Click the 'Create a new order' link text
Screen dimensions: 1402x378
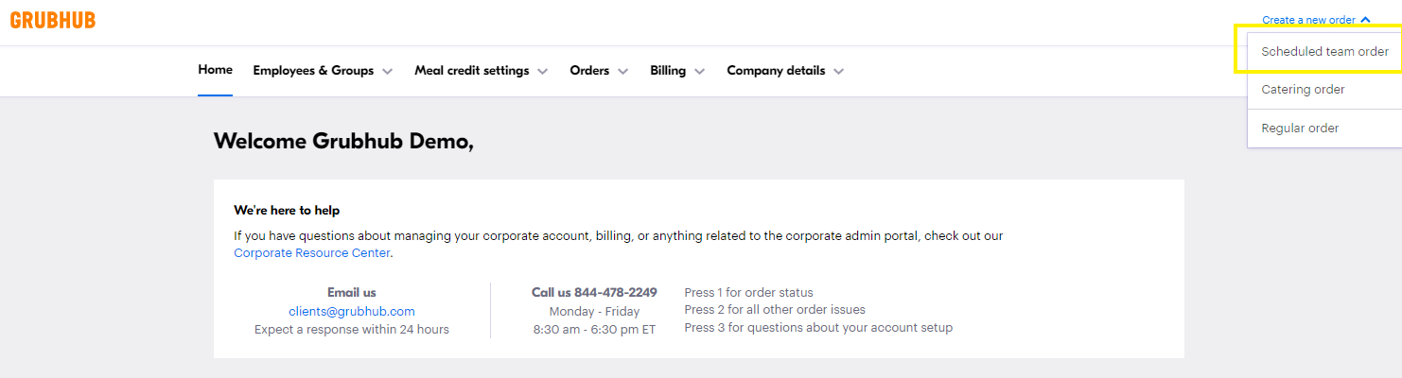coord(1308,20)
